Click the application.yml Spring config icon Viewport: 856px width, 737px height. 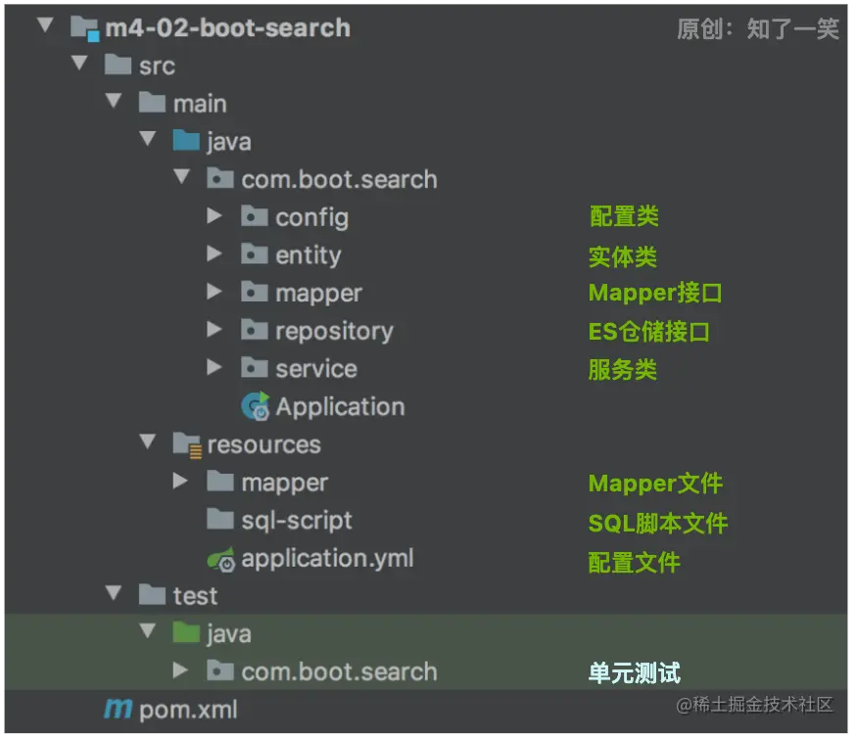[221, 560]
